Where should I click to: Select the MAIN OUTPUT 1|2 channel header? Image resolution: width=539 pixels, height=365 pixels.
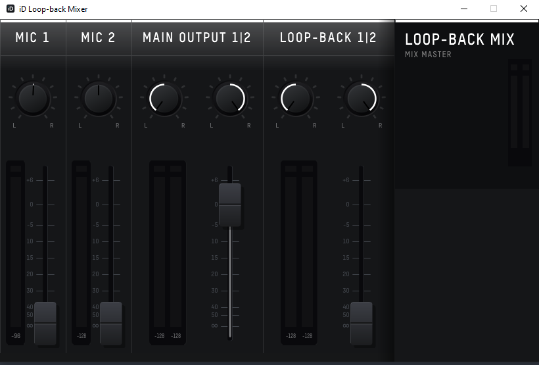click(x=197, y=37)
